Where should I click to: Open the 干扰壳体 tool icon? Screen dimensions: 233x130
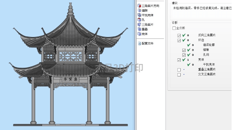tap(139, 15)
